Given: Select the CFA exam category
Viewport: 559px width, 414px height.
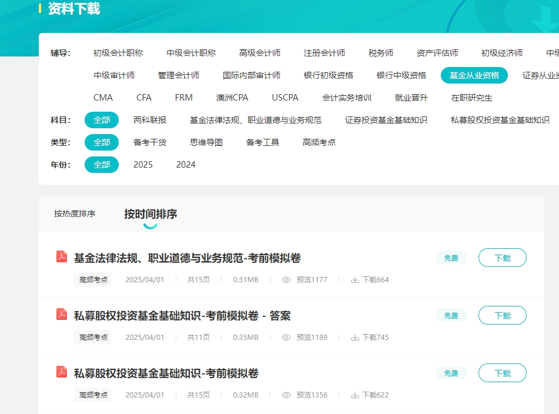Looking at the screenshot, I should coord(144,97).
